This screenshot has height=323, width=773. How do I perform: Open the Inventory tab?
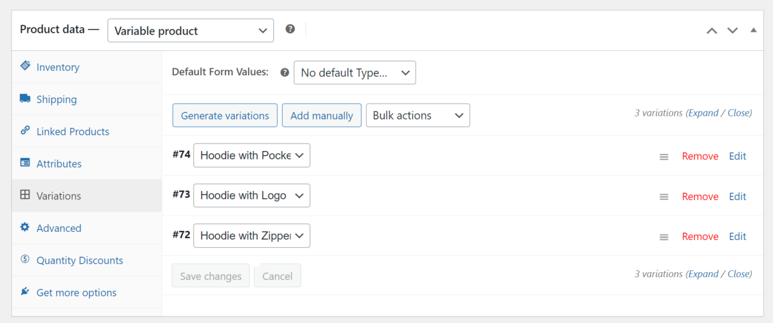(87, 67)
